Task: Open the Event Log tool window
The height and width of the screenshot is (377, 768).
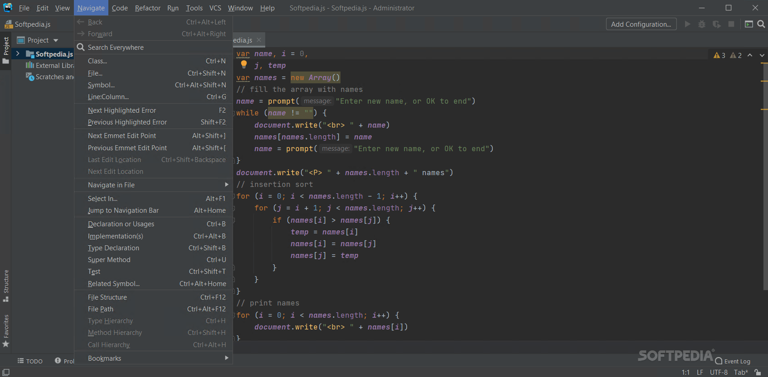Action: pos(733,361)
